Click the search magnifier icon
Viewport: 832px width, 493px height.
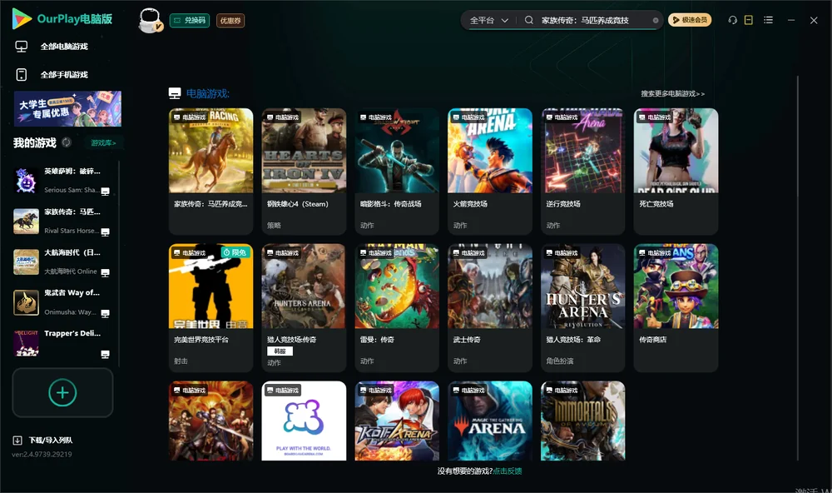[529, 20]
